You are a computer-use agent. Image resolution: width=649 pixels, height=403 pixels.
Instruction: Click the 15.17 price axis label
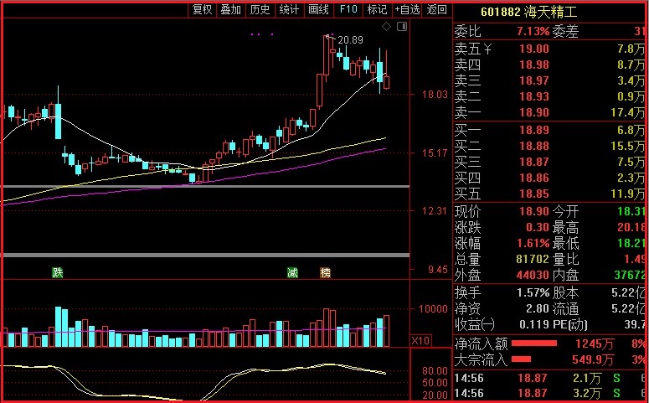pyautogui.click(x=435, y=153)
